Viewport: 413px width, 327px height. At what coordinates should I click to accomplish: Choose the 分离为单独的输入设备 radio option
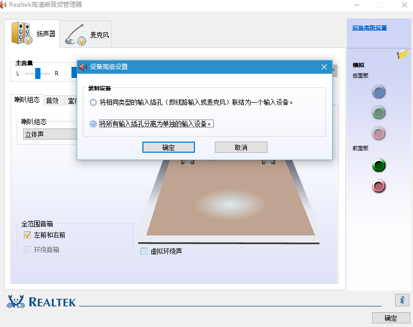coord(94,124)
